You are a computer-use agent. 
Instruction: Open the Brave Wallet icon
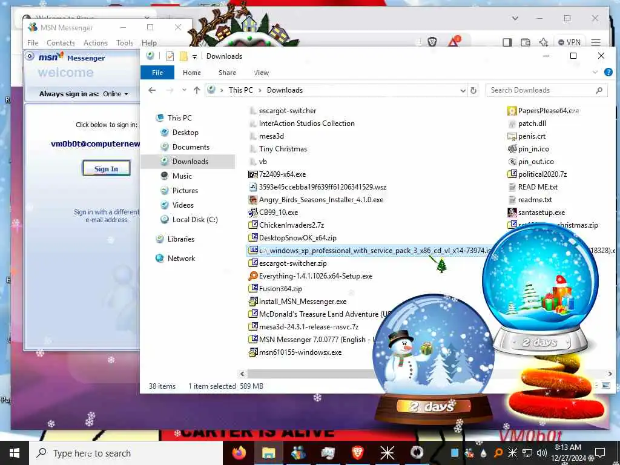point(525,42)
